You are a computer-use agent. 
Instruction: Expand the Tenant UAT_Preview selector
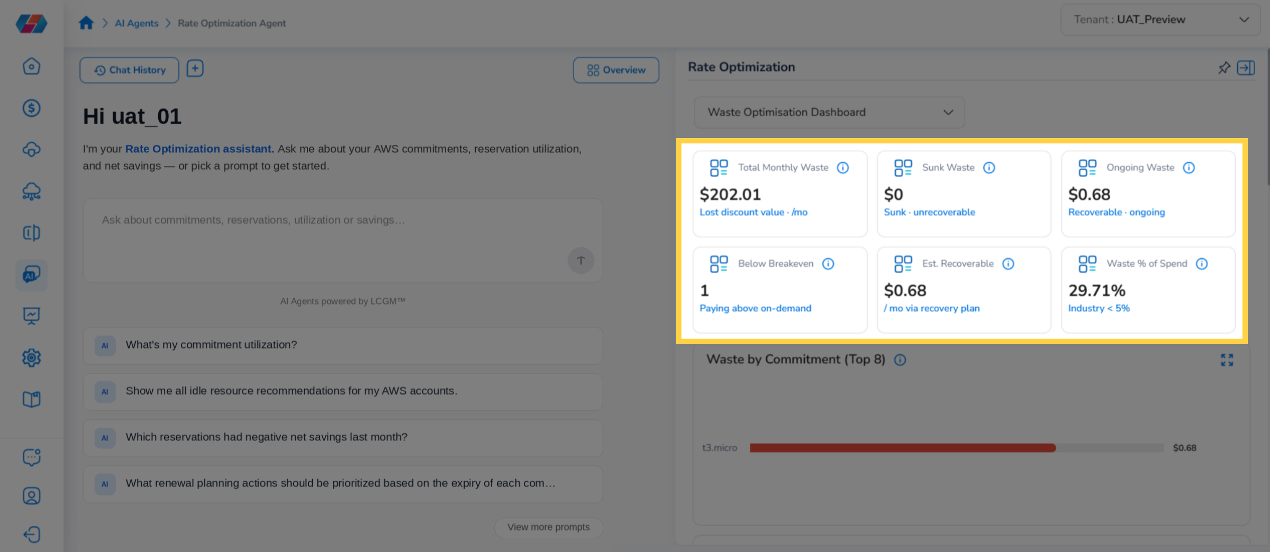[1160, 20]
